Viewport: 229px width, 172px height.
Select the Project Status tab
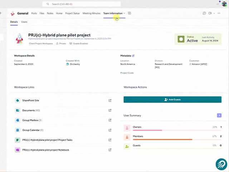pyautogui.click(x=72, y=13)
